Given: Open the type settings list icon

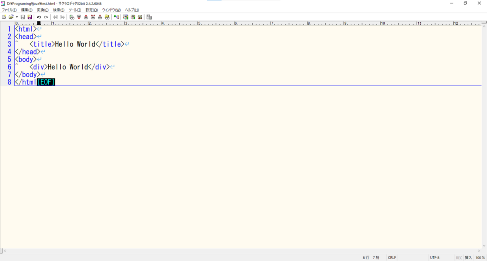Looking at the screenshot, I should [125, 17].
